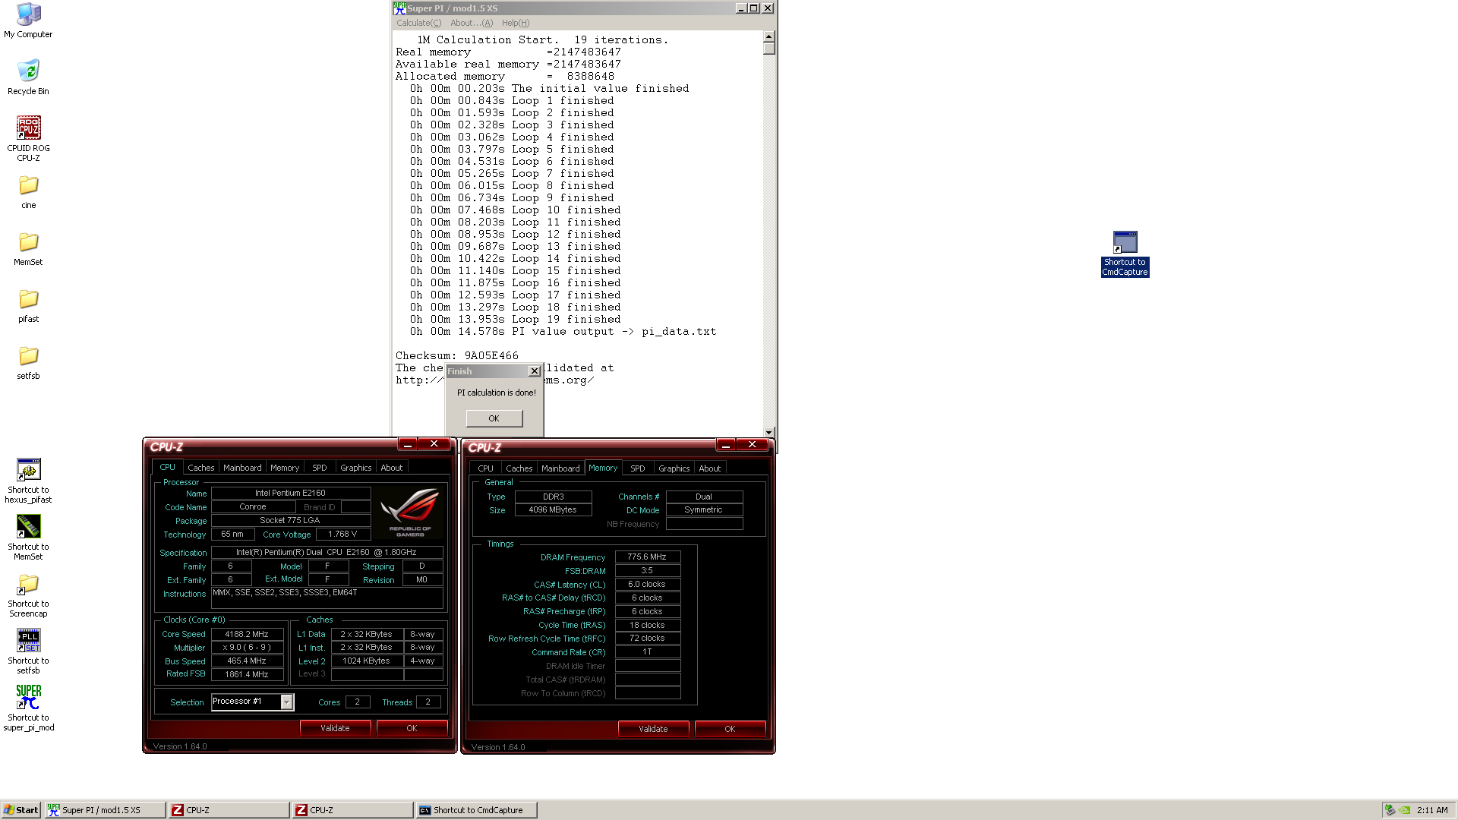Switch to Super PI taskbar item
This screenshot has width=1458, height=820.
(105, 810)
